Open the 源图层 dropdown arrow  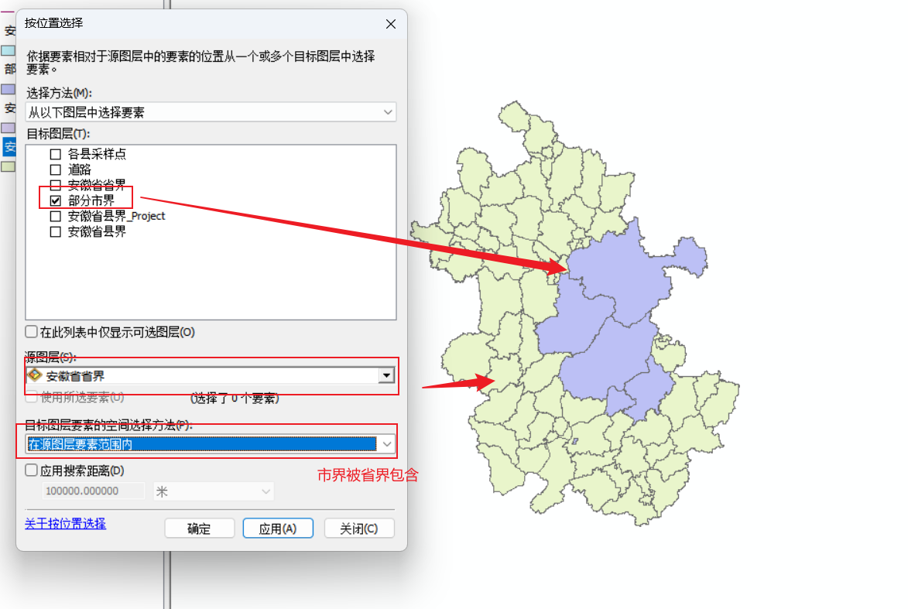[386, 376]
